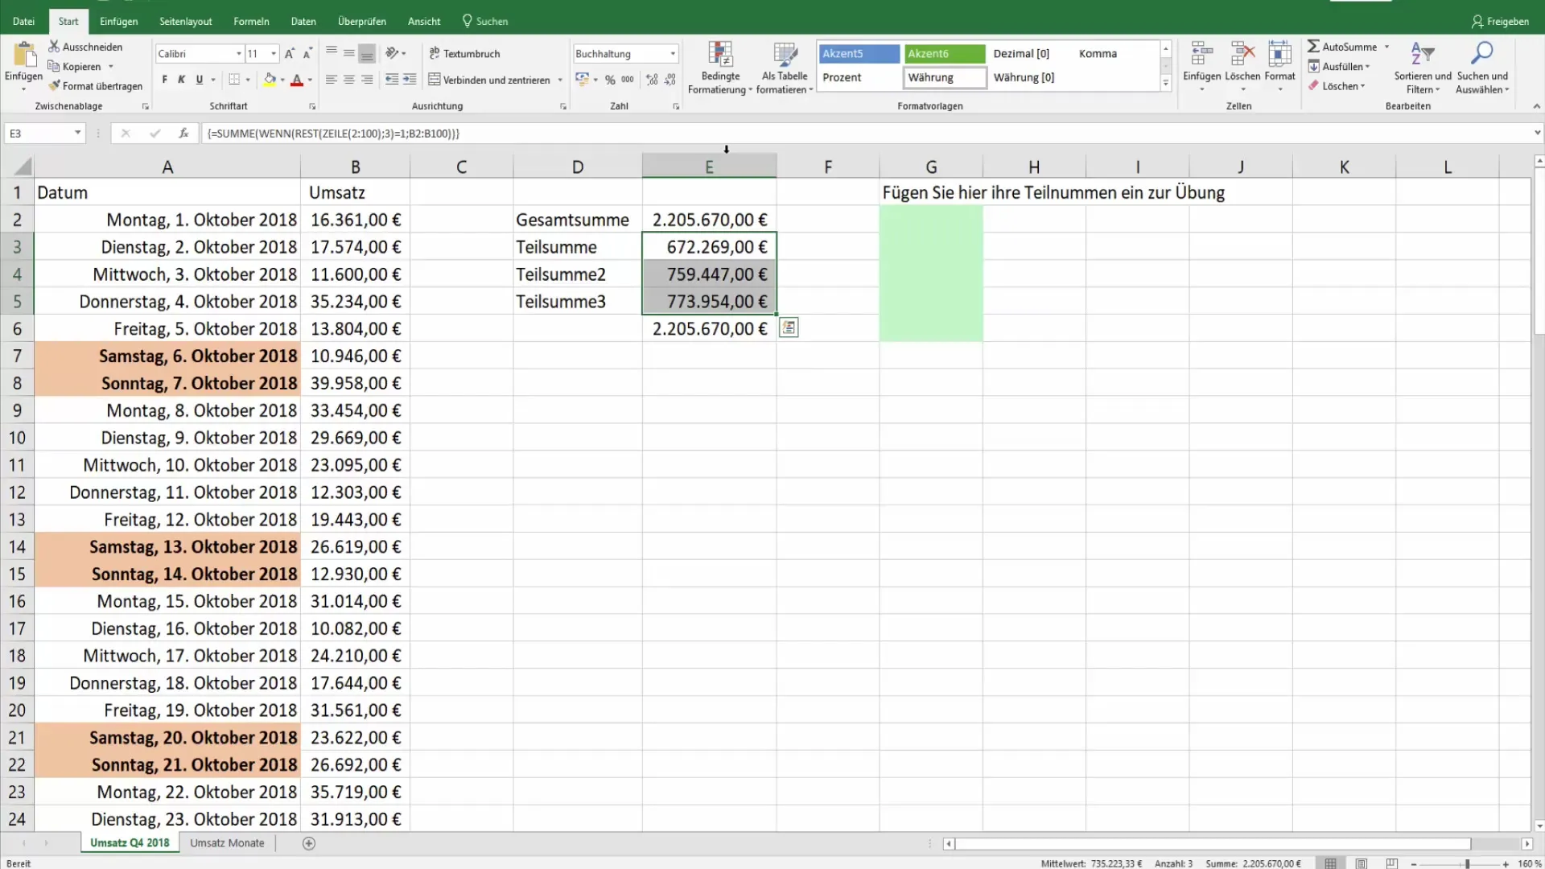Viewport: 1545px width, 869px height.
Task: Click the zoom slider handle
Action: pyautogui.click(x=1468, y=863)
